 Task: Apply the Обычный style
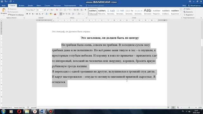(93, 12)
